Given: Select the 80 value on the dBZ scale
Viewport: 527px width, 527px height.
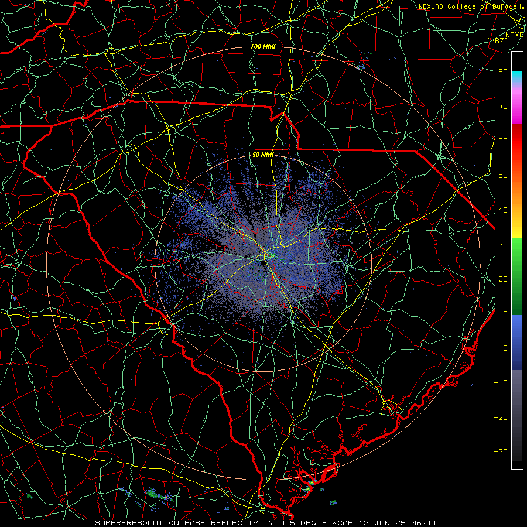Looking at the screenshot, I should (x=503, y=71).
